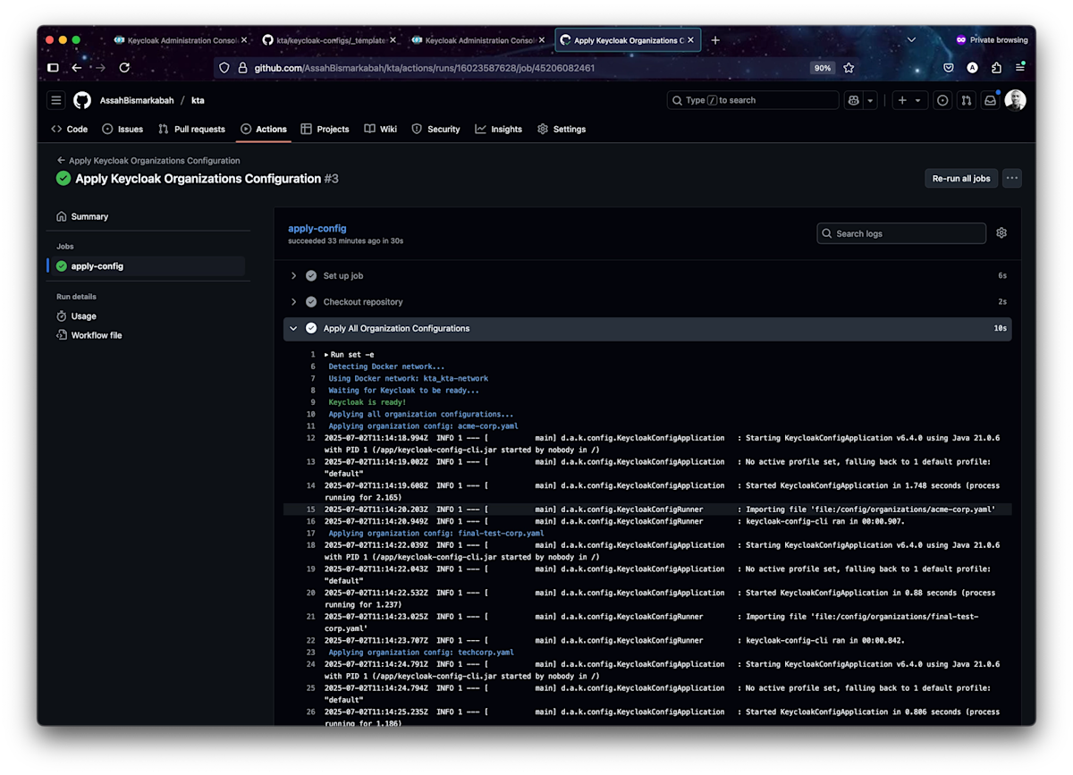Expand the Run set -e log group
The height and width of the screenshot is (775, 1073).
[x=349, y=355]
